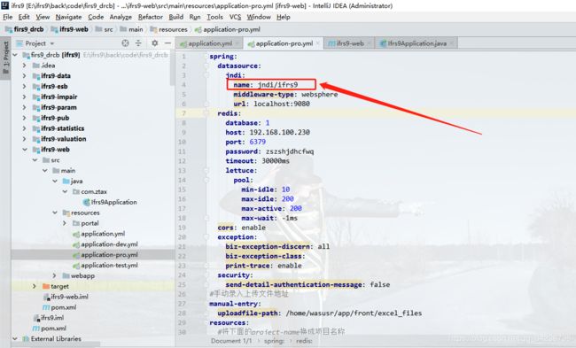Image resolution: width=576 pixels, height=348 pixels.
Task: Open the Window menu
Action: tap(259, 17)
